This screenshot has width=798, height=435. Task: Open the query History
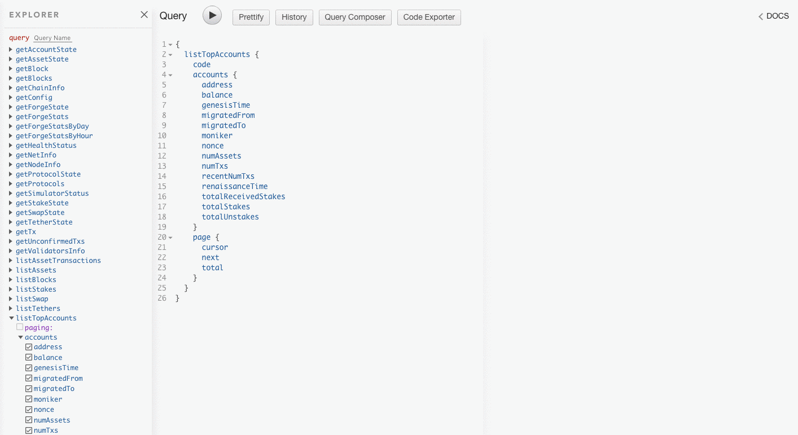(x=294, y=17)
